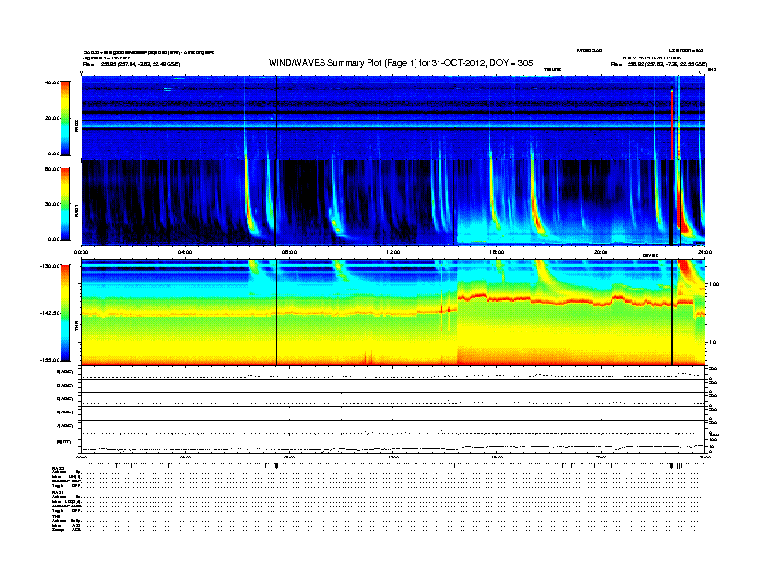Click the 40.00 label on RAD2 color scale

(52, 82)
